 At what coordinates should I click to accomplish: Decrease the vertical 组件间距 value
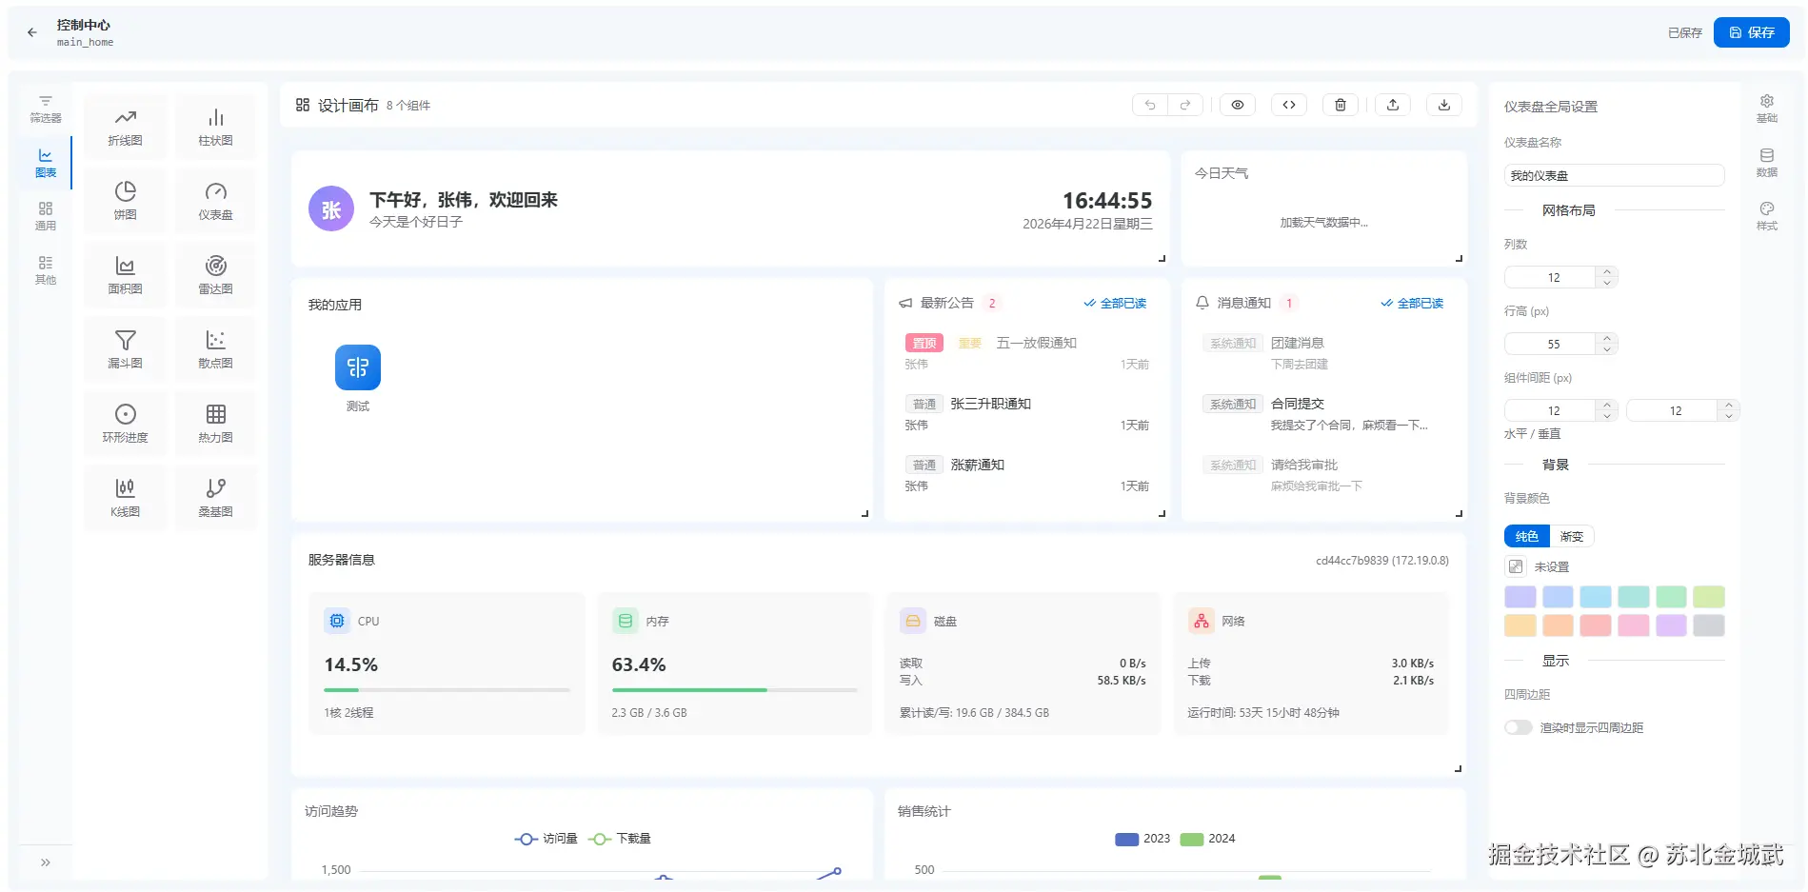1729,416
